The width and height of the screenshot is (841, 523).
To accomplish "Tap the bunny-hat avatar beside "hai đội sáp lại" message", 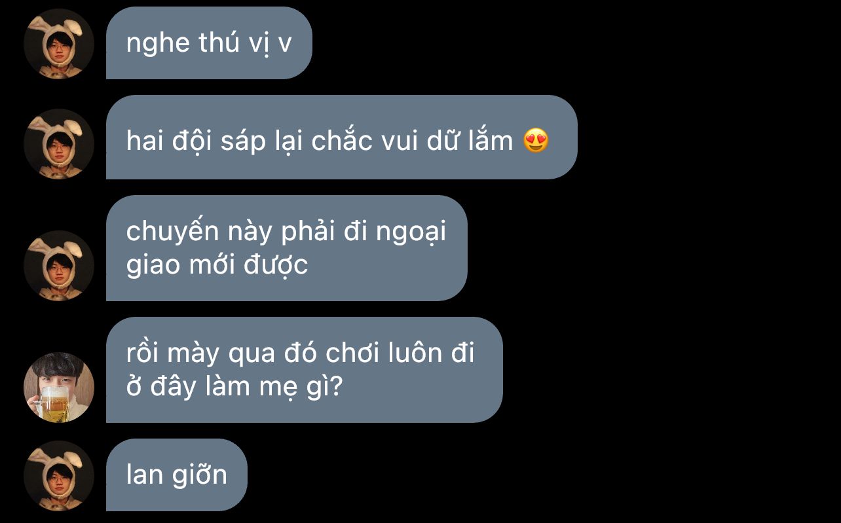I will [x=59, y=144].
